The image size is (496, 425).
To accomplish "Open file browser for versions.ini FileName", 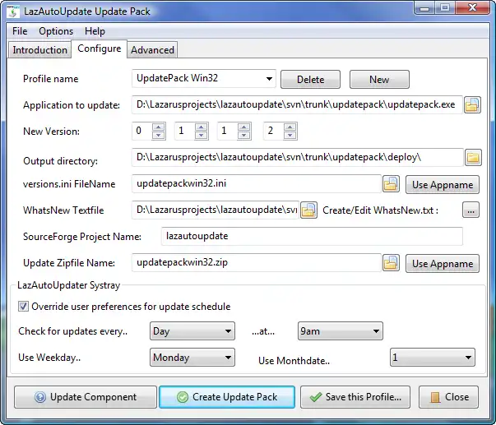I will (391, 184).
